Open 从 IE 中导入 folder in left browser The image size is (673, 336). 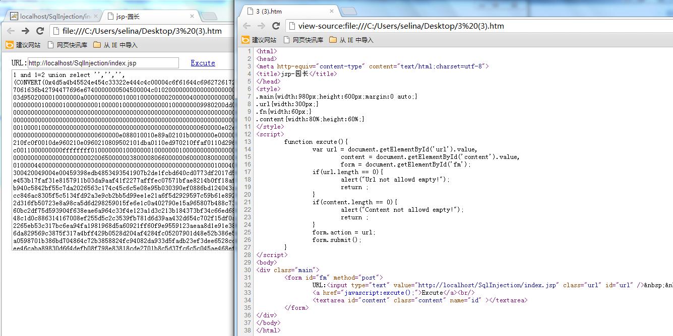pyautogui.click(x=115, y=45)
